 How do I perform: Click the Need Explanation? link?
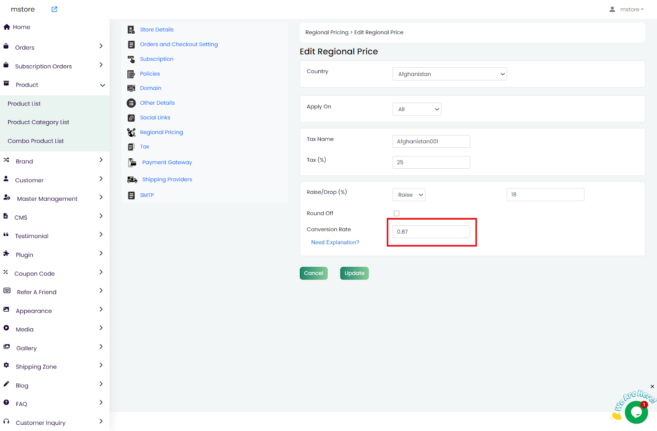click(x=335, y=243)
